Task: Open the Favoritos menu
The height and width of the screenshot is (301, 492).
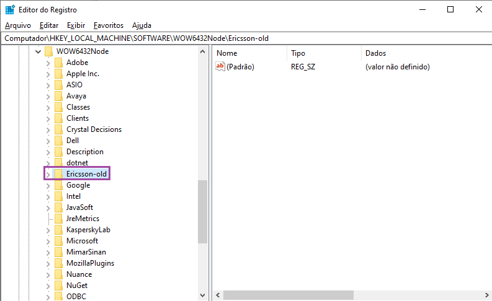Action: tap(109, 25)
